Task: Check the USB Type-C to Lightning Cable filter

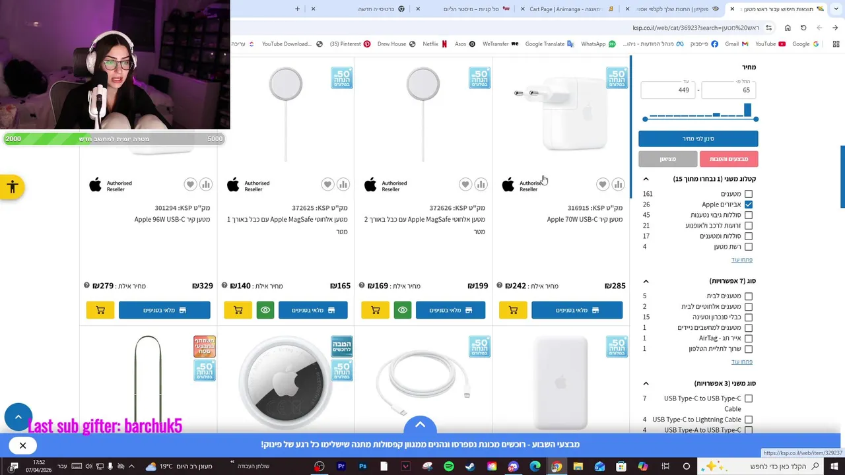Action: [749, 420]
